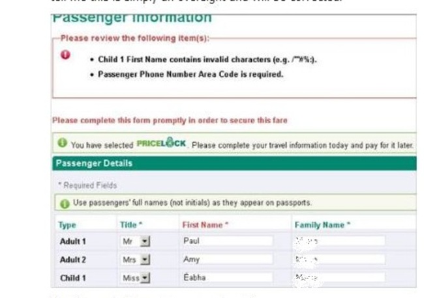This screenshot has height=298, width=424.
Task: Click the Passenger Details section header
Action: (x=94, y=163)
